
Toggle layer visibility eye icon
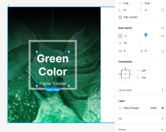pos(163,108)
